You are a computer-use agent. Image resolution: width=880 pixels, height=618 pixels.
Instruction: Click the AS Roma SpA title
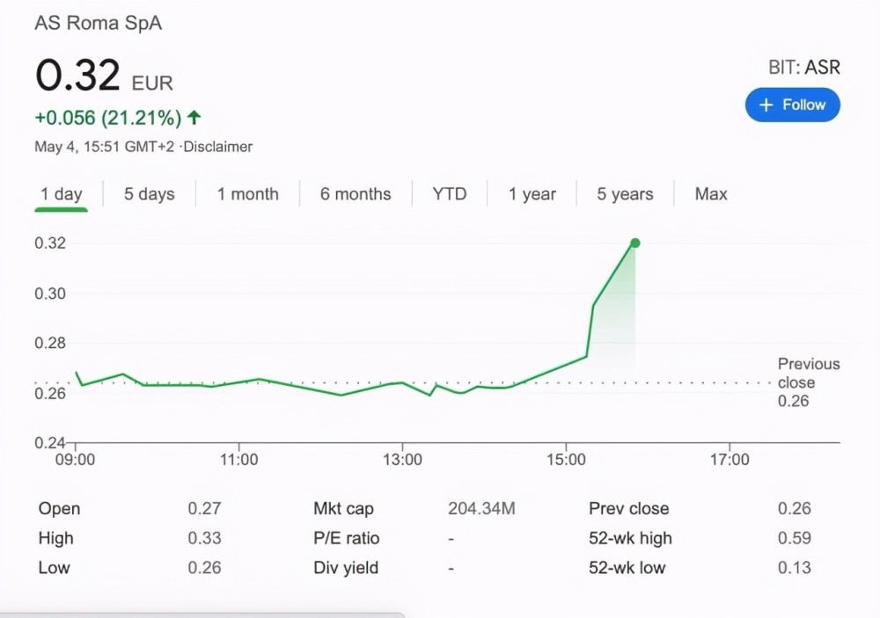[x=99, y=23]
